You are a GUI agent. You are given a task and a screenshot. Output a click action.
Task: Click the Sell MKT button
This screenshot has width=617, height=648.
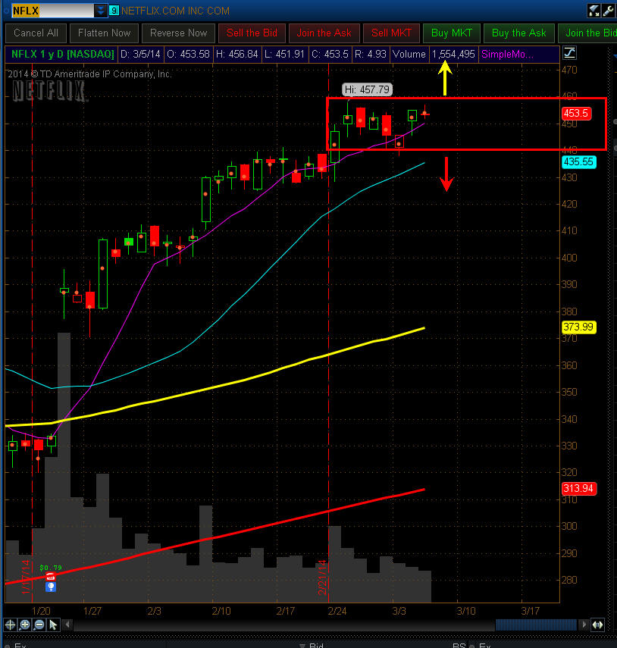(x=391, y=33)
